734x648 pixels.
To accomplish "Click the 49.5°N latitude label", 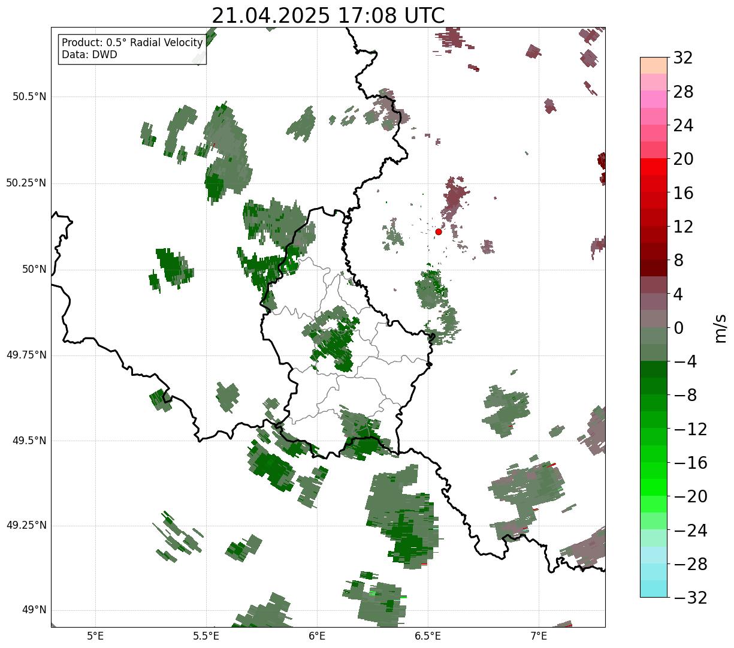I will coord(29,441).
